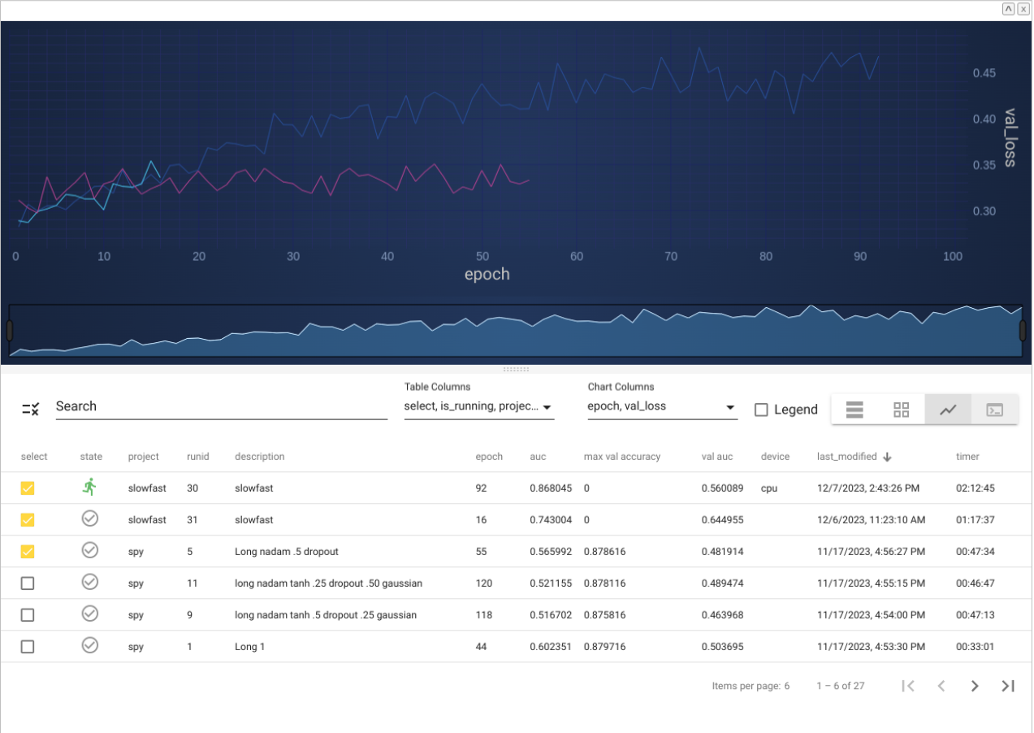The height and width of the screenshot is (733, 1034).
Task: Click the running state icon for runid 30
Action: click(x=89, y=488)
